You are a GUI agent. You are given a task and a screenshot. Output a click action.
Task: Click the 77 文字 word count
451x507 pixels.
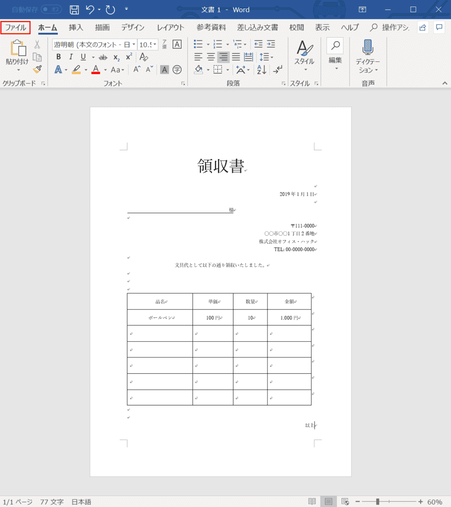52,502
